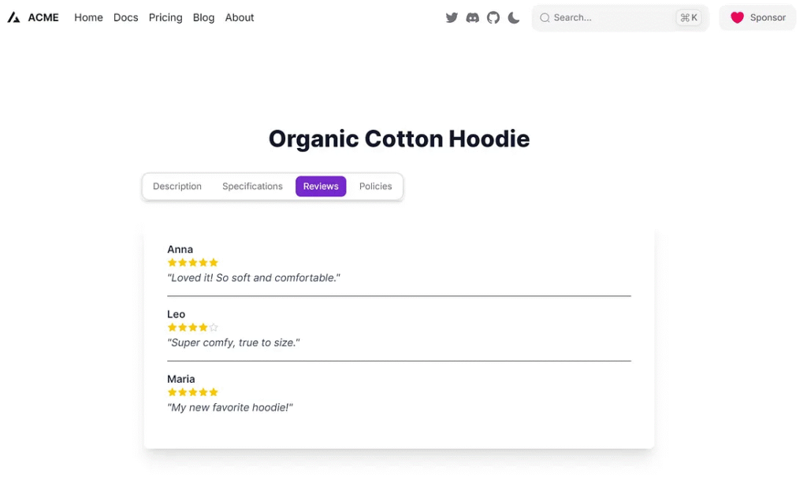
Task: Click the ACME logo icon
Action: click(13, 17)
